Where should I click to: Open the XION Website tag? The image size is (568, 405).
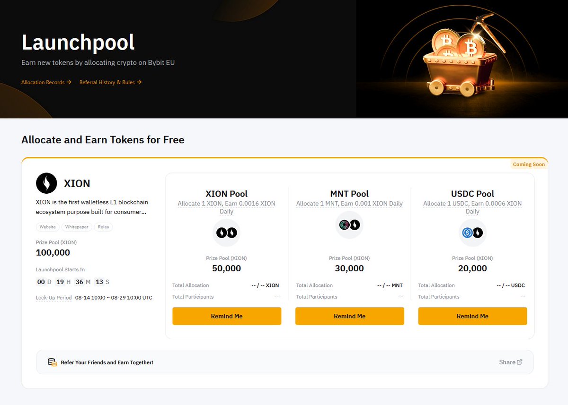(x=47, y=227)
